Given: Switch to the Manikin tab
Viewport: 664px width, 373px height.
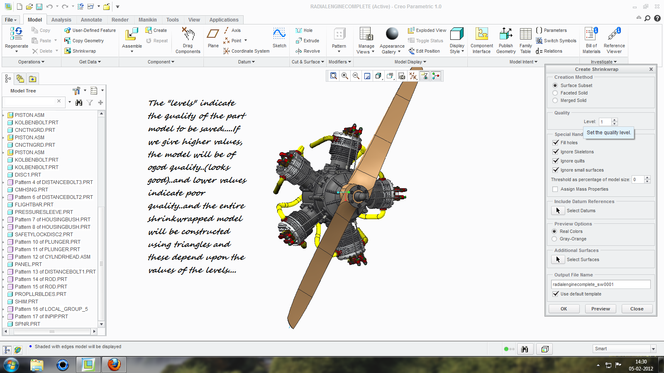Looking at the screenshot, I should point(148,20).
